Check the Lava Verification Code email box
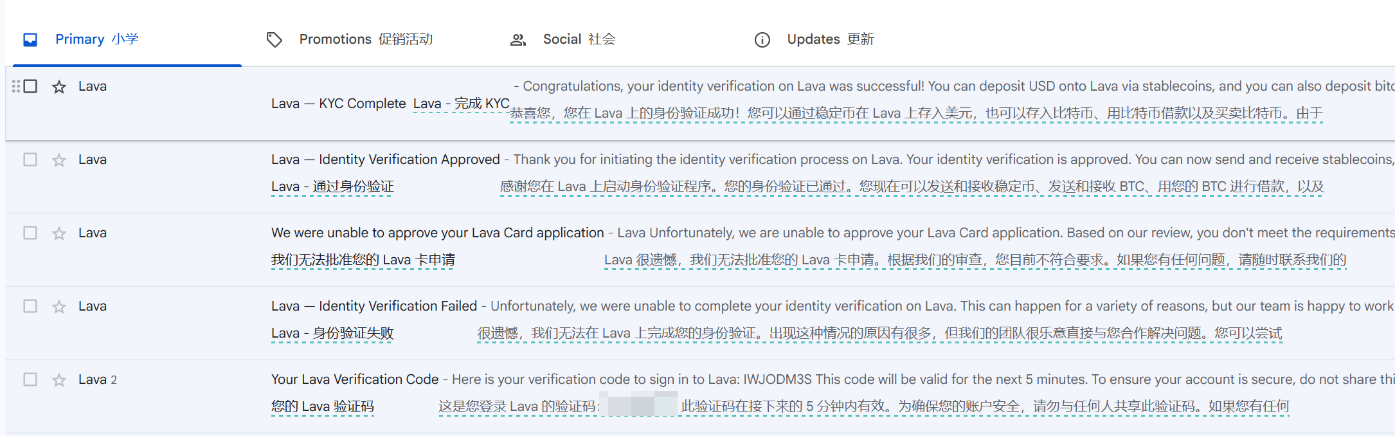The width and height of the screenshot is (1395, 436). pos(30,379)
